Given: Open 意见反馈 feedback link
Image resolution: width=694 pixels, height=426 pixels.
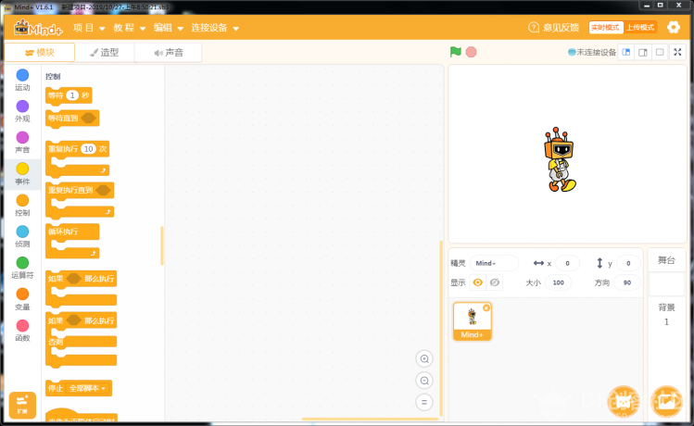Looking at the screenshot, I should (x=554, y=28).
